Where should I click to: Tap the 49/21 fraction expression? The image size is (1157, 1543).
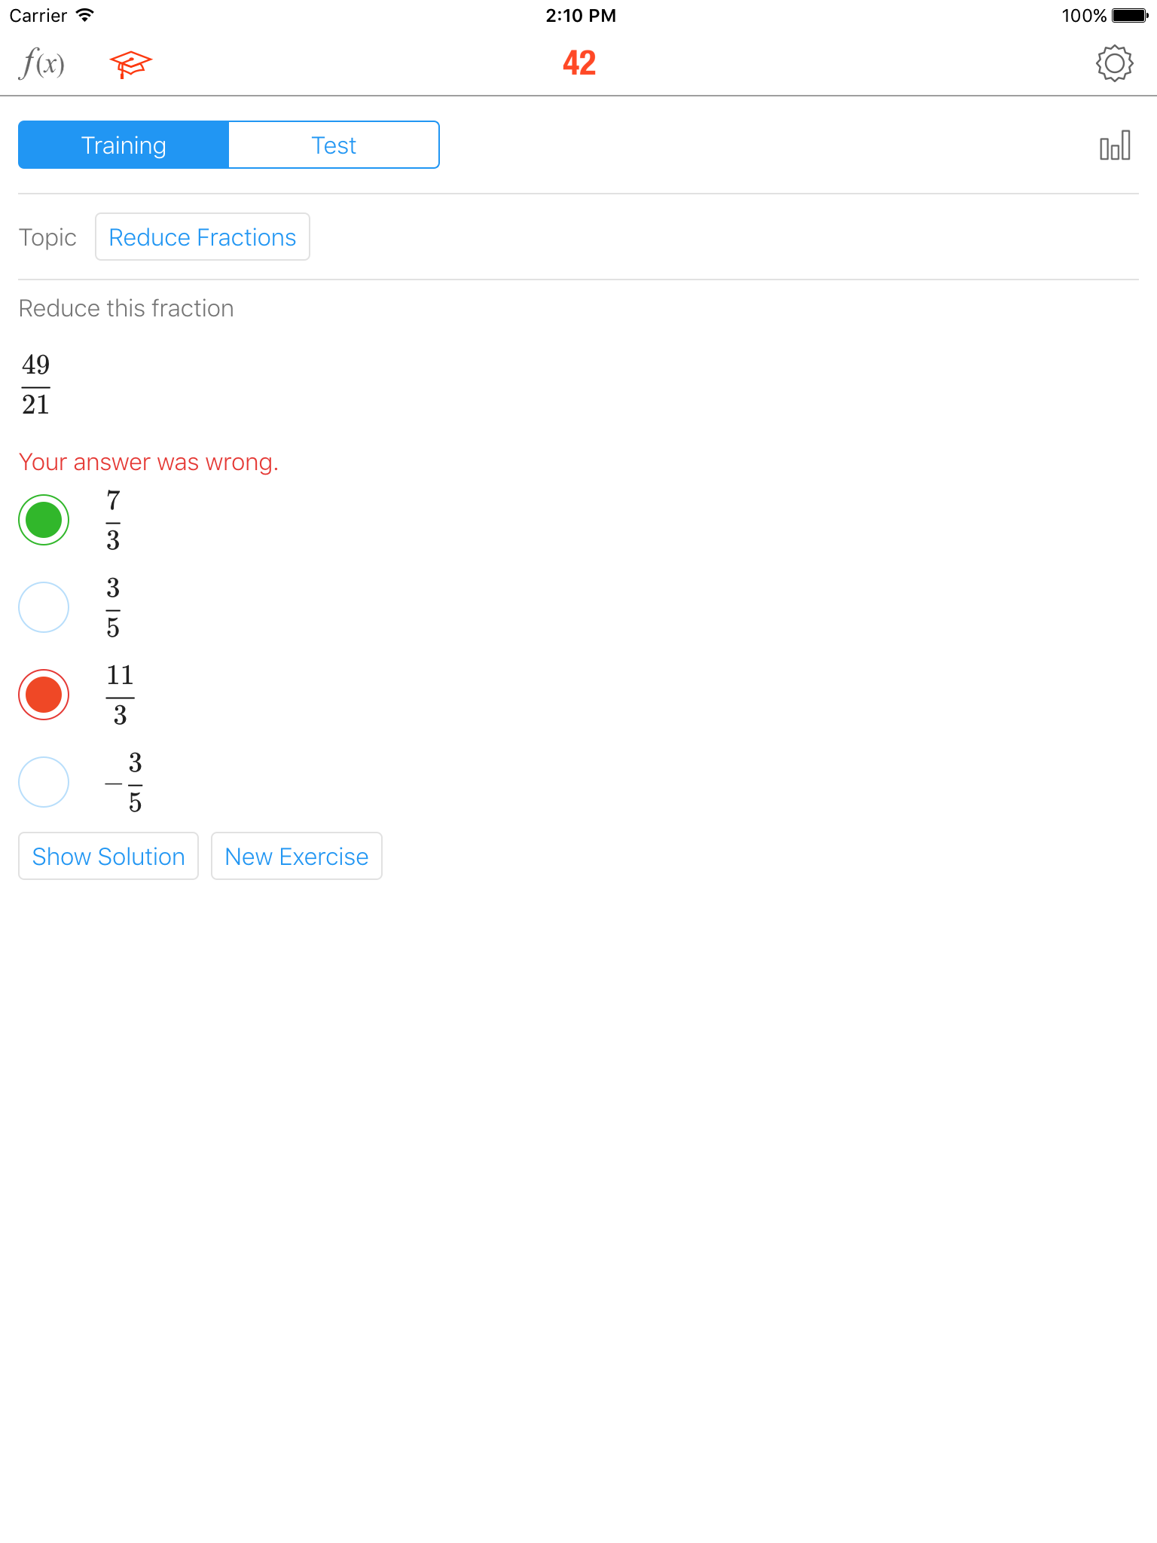click(35, 384)
